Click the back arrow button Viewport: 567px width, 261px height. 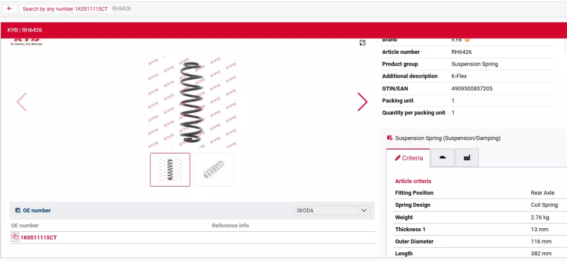10,9
